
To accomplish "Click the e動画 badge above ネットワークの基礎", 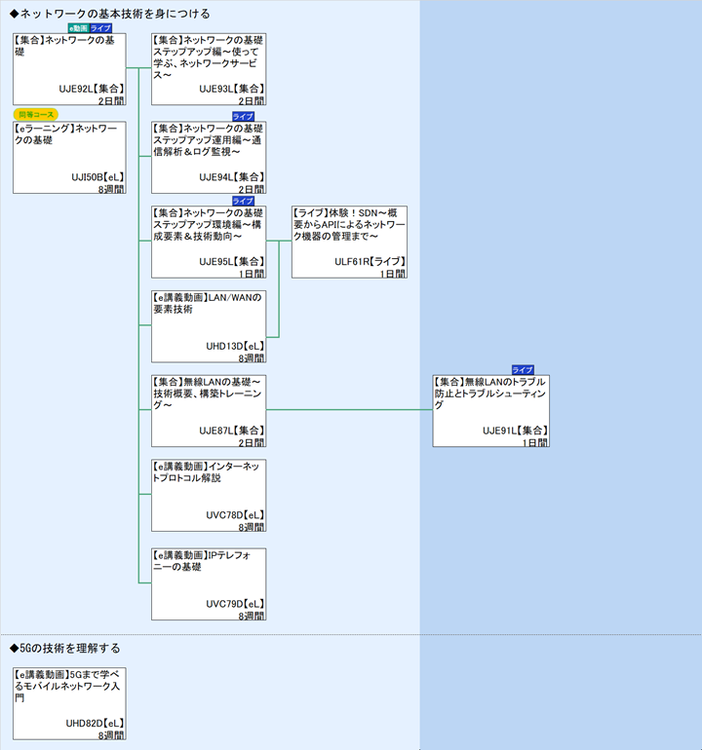I will 78,28.
